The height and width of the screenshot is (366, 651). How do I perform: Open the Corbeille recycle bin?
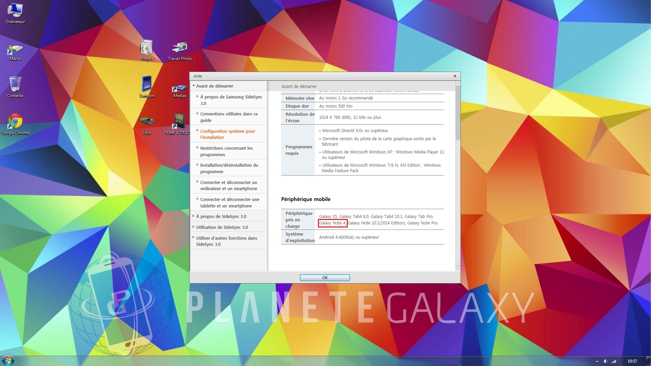point(15,87)
